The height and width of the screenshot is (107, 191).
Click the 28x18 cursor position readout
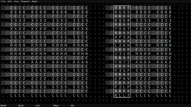tap(21, 106)
